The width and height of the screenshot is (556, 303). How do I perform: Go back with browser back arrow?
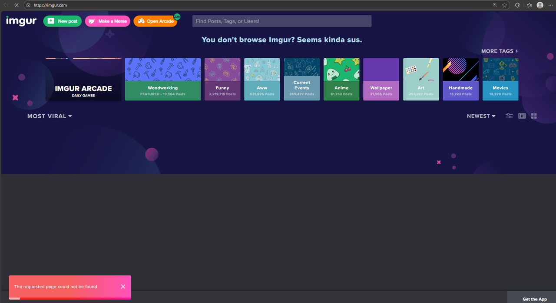6,5
